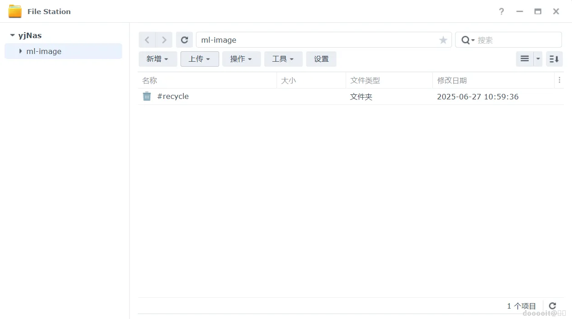Click refresh icon at the status bar

[552, 305]
